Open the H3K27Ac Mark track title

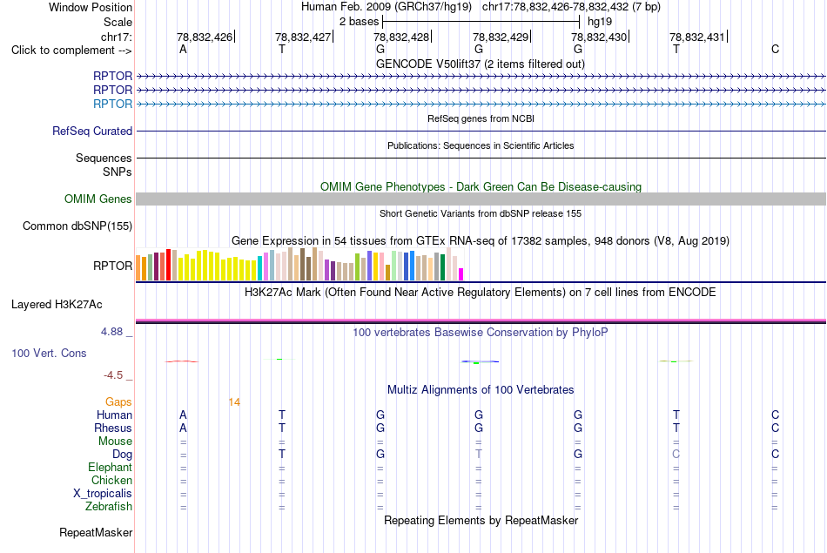(480, 293)
